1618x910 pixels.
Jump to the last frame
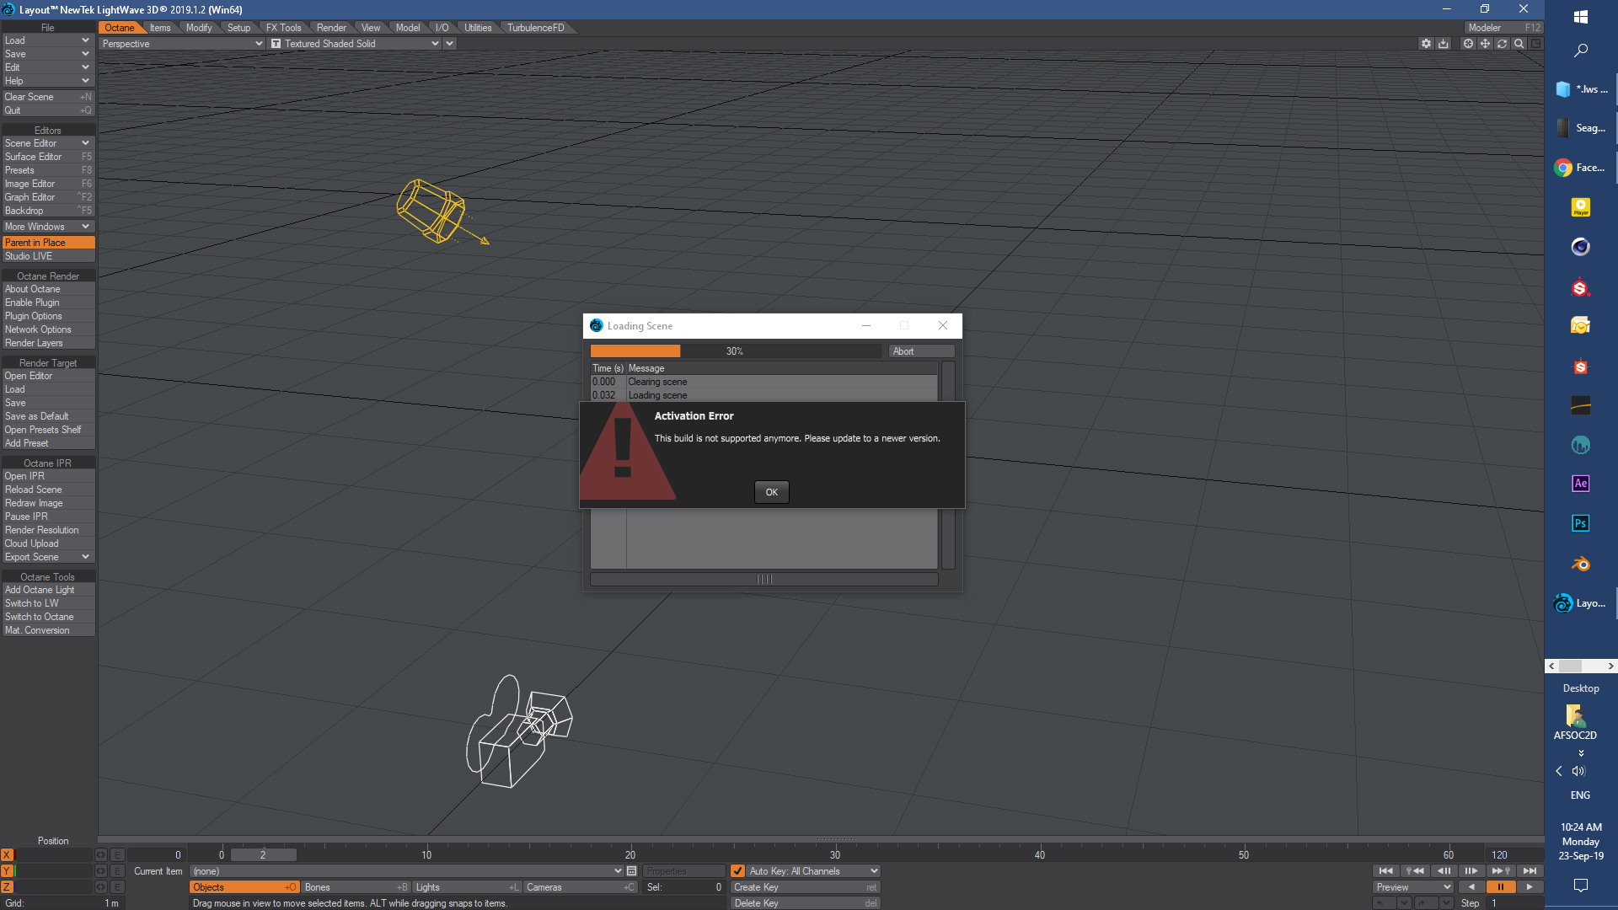click(x=1530, y=871)
